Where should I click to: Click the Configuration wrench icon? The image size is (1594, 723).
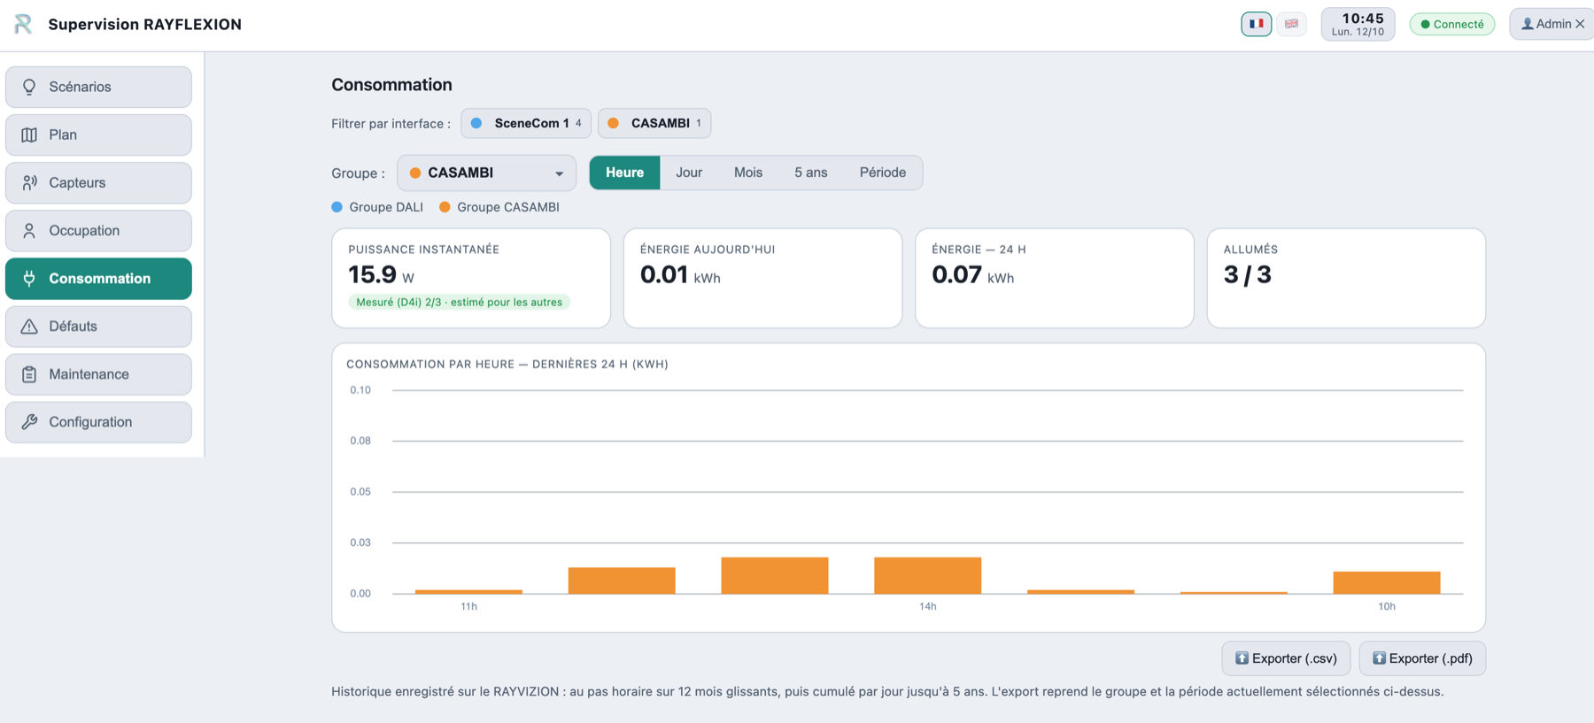point(29,422)
